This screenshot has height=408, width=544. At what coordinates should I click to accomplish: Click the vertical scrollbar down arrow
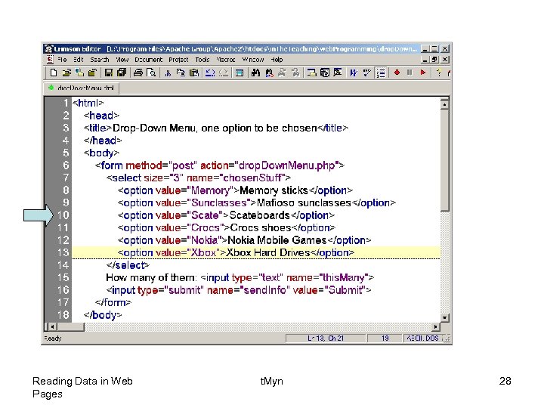(444, 317)
